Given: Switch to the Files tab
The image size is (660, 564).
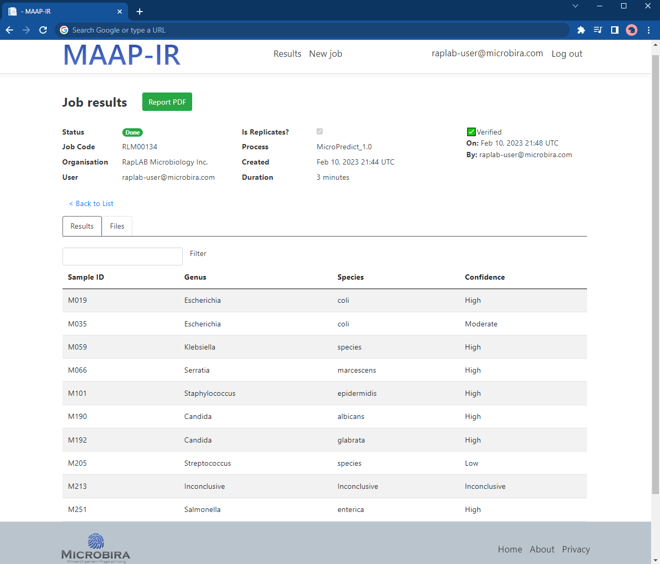Looking at the screenshot, I should 117,226.
